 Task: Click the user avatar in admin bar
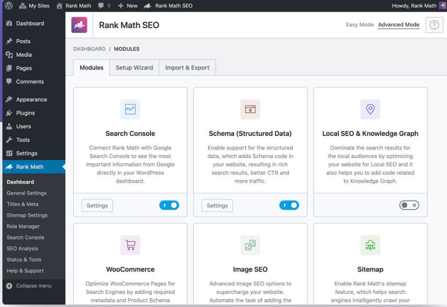tap(443, 6)
